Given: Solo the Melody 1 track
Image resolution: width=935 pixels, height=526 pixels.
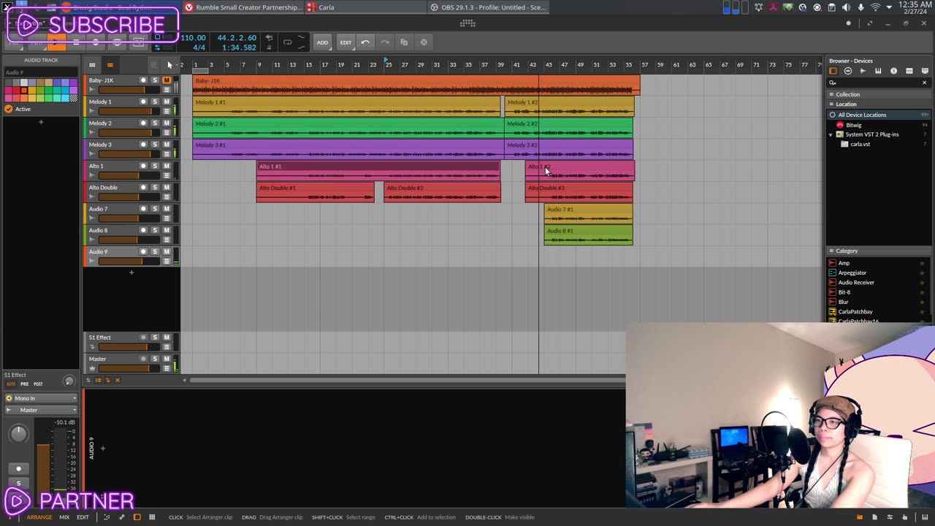Looking at the screenshot, I should tap(155, 102).
